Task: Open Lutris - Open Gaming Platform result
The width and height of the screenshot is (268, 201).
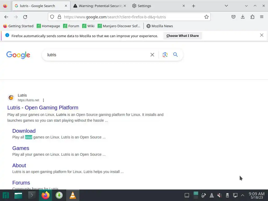Action: (x=43, y=108)
